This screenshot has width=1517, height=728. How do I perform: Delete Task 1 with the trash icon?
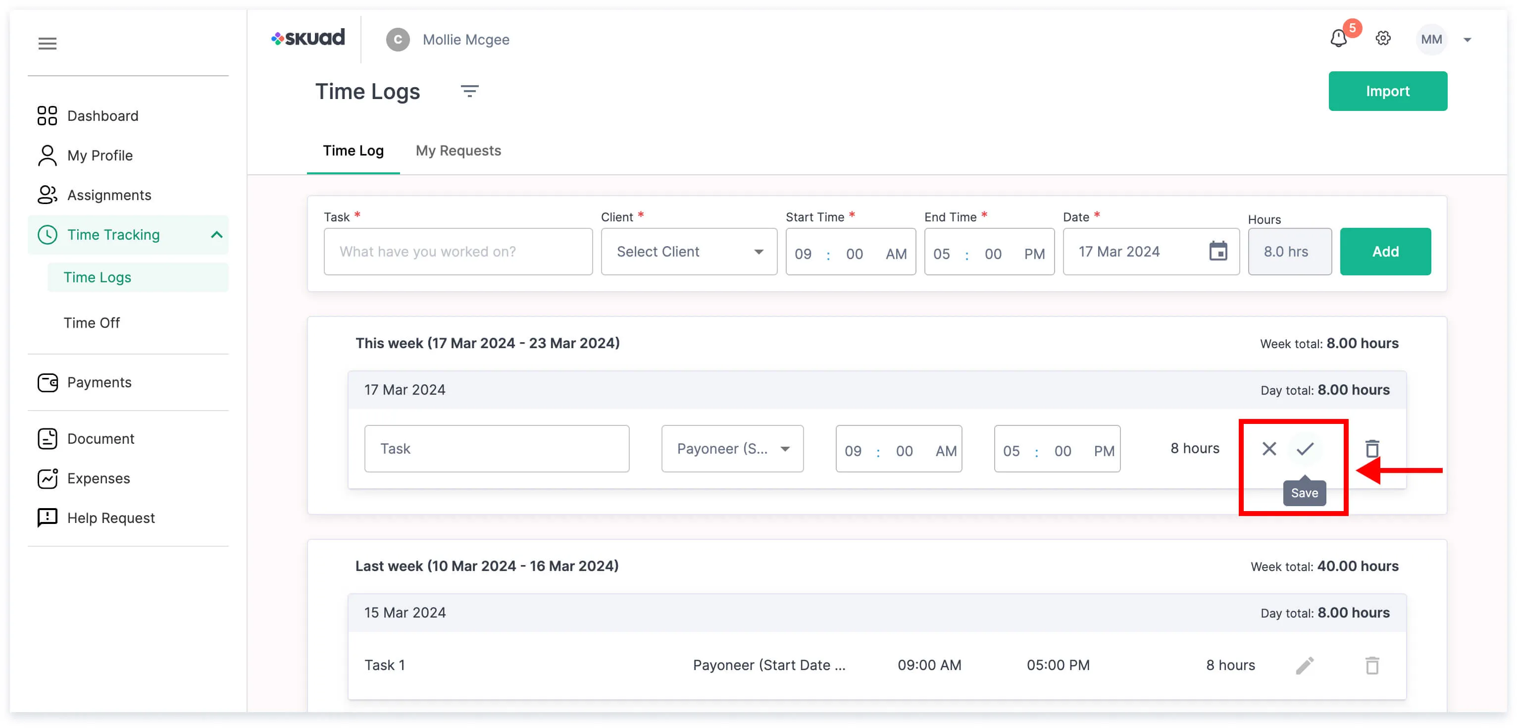(x=1372, y=666)
